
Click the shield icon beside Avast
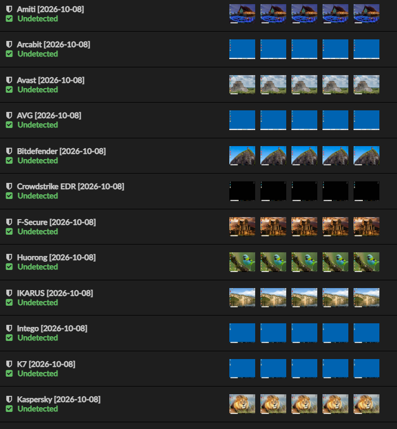coord(9,80)
